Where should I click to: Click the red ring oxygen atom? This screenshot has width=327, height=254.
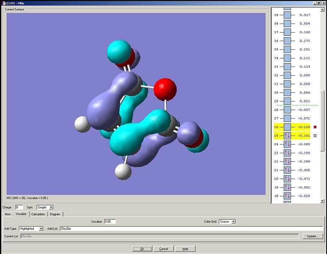(165, 89)
